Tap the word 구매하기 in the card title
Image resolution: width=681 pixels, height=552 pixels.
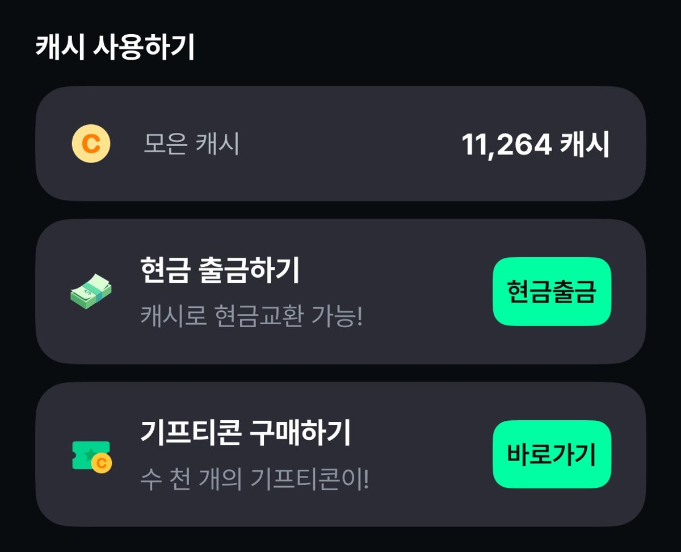click(x=300, y=434)
